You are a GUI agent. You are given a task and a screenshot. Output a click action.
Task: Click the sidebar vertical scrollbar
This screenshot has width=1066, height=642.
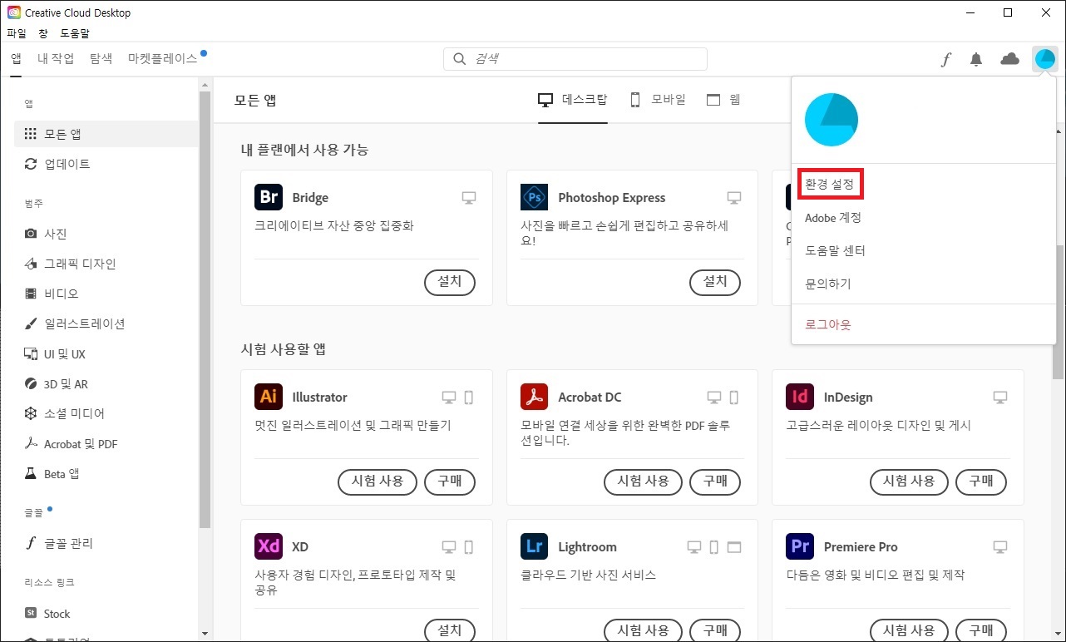click(205, 309)
